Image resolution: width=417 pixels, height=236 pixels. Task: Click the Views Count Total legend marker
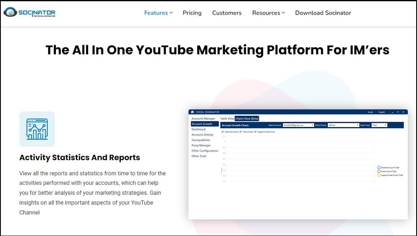pos(379,171)
